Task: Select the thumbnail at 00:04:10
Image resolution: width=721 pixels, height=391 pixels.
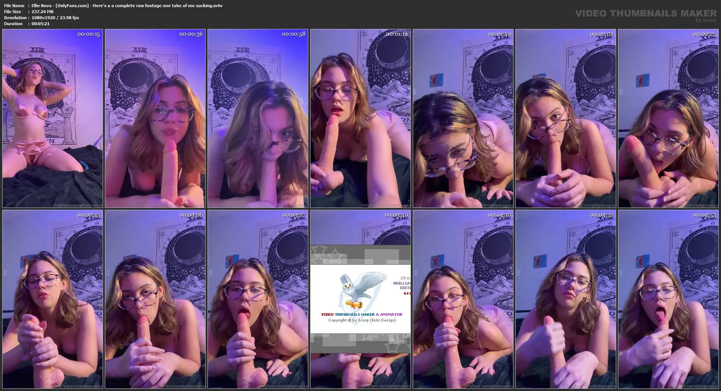Action: [463, 299]
